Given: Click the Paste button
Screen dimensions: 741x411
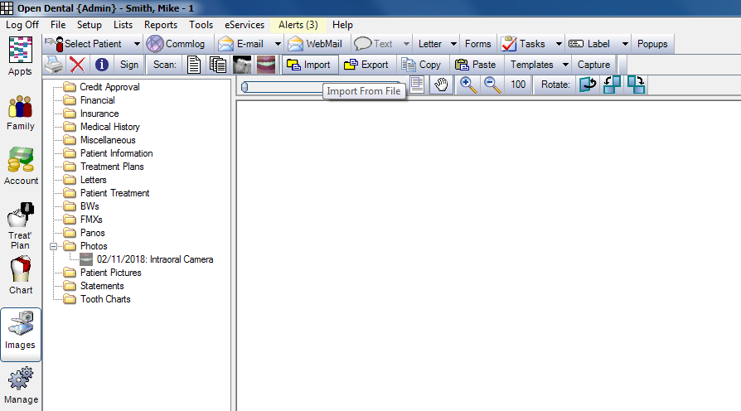Looking at the screenshot, I should tap(476, 65).
